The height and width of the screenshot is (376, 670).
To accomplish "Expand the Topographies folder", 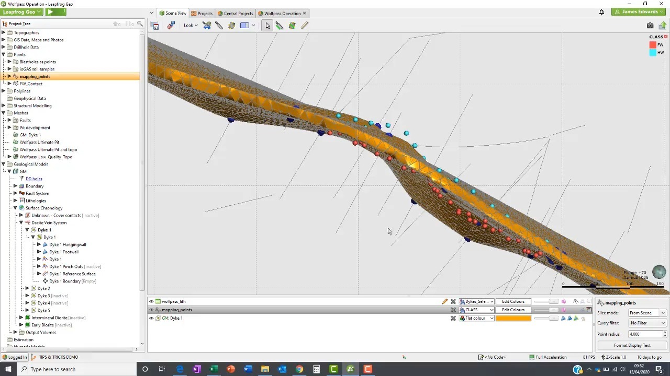I will pyautogui.click(x=4, y=32).
